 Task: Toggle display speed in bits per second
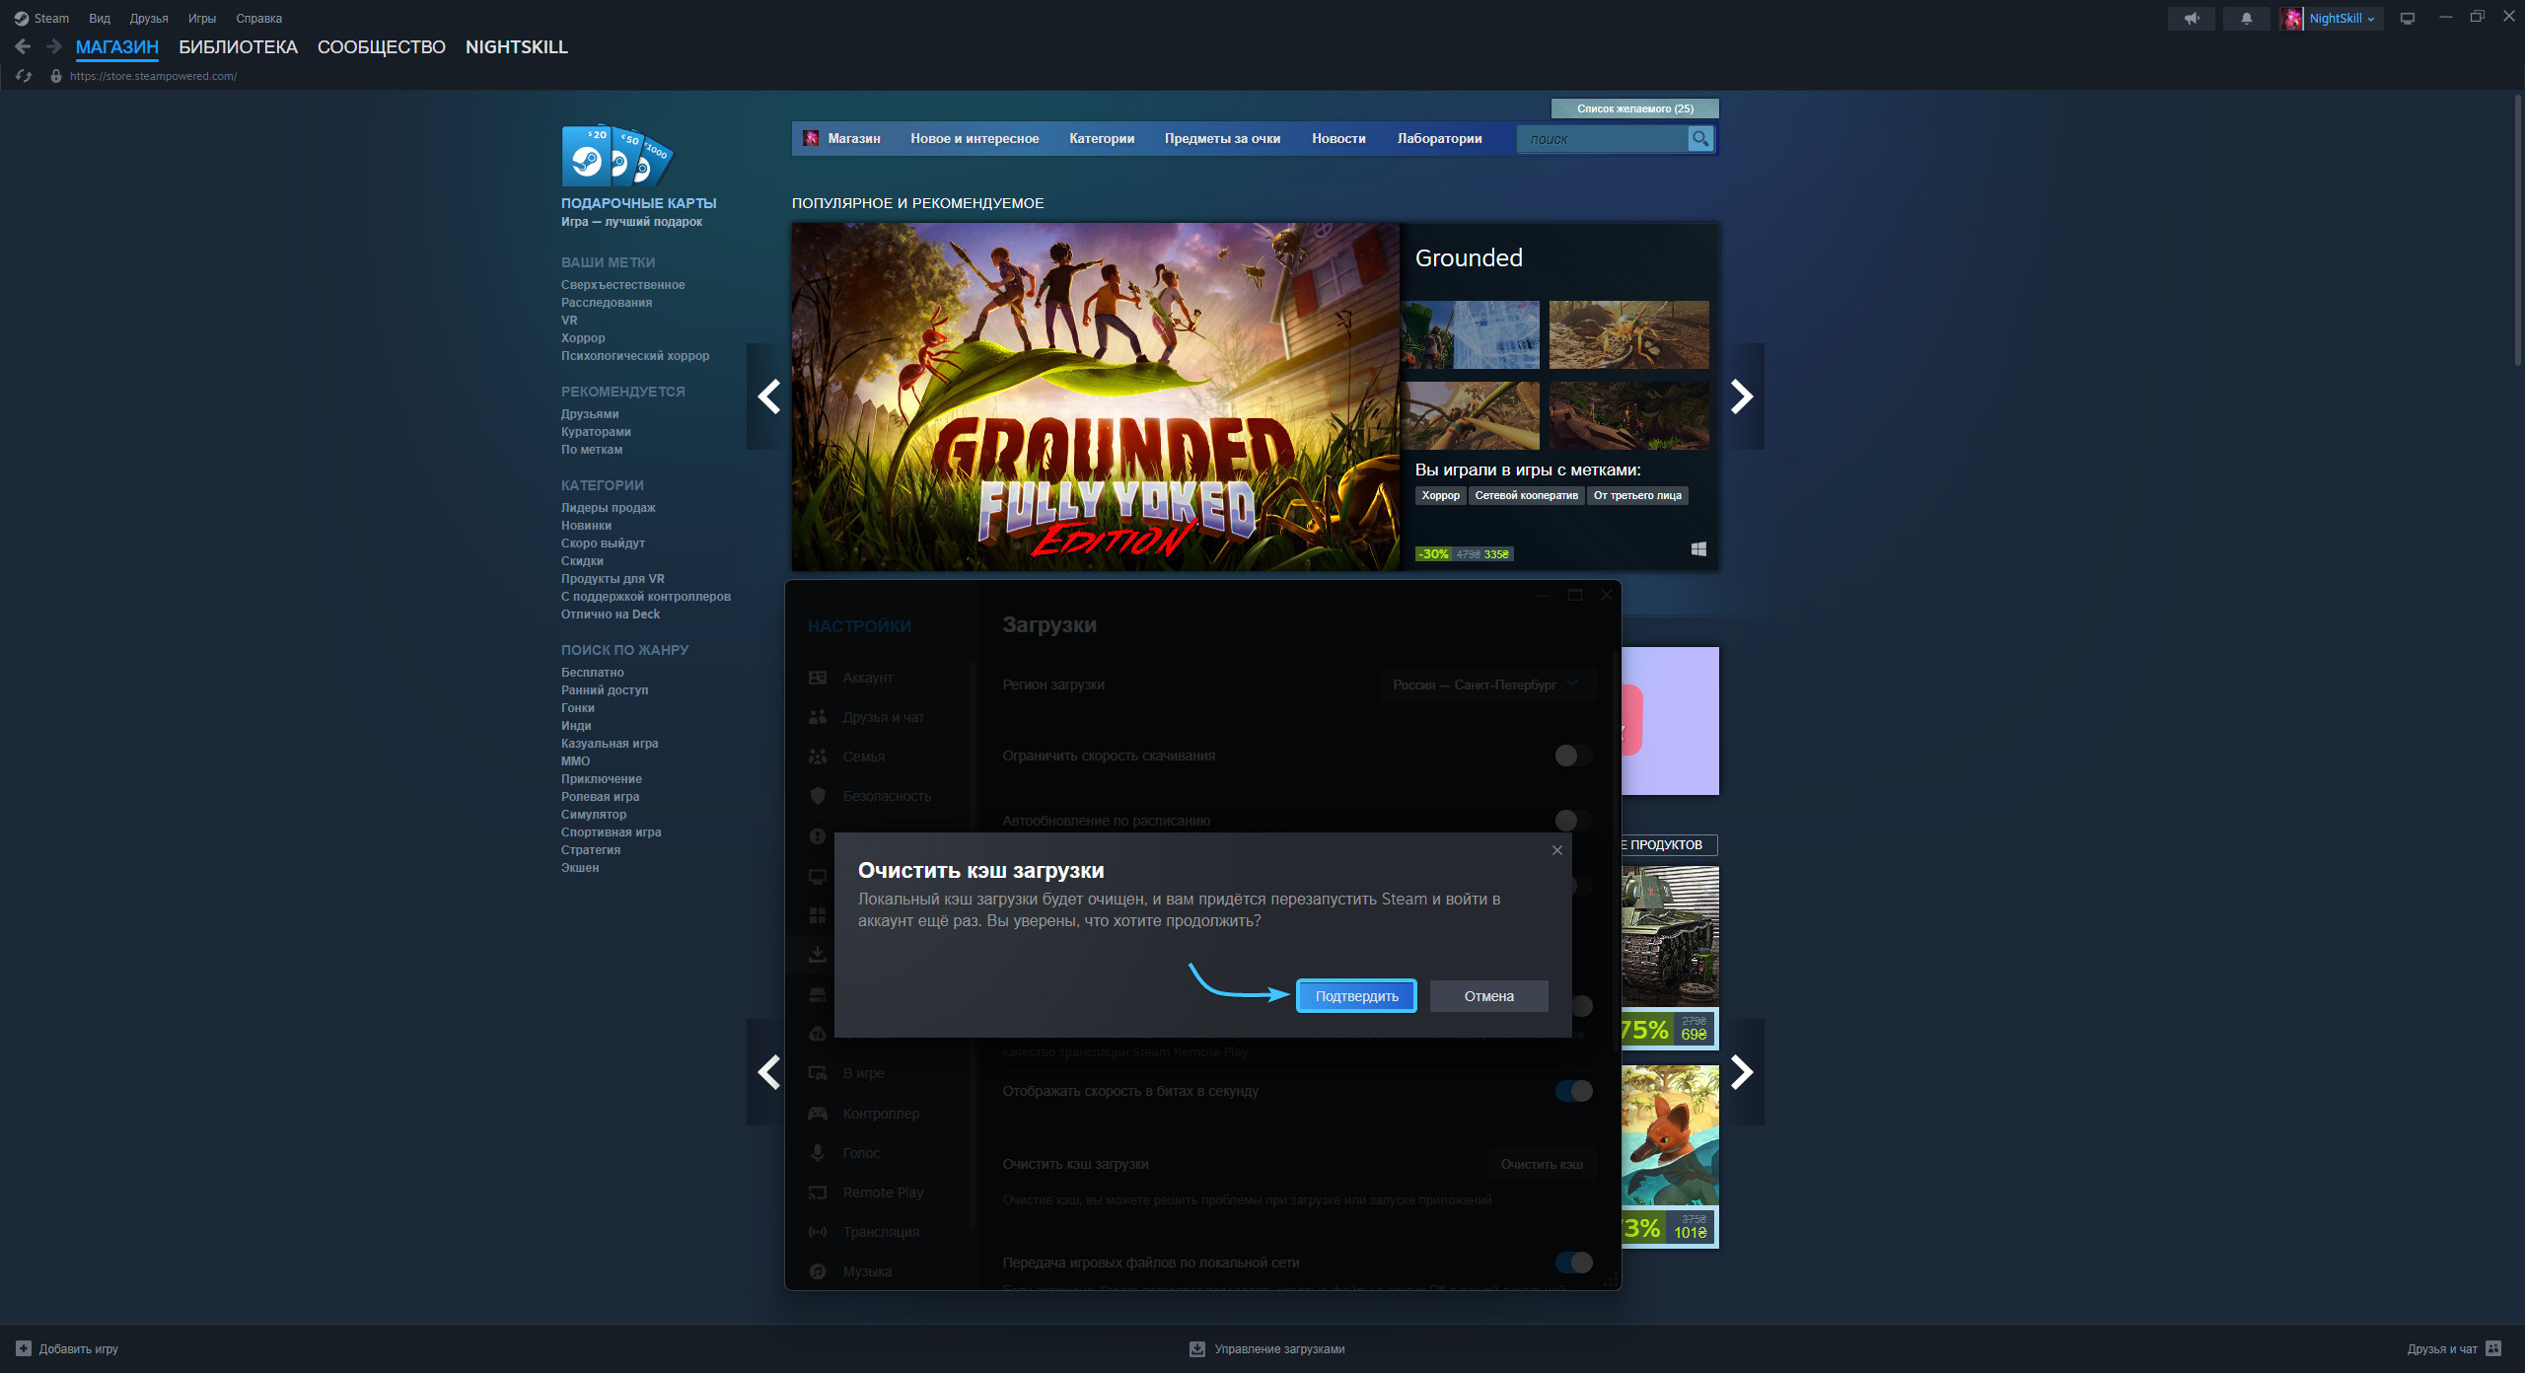coord(1573,1091)
